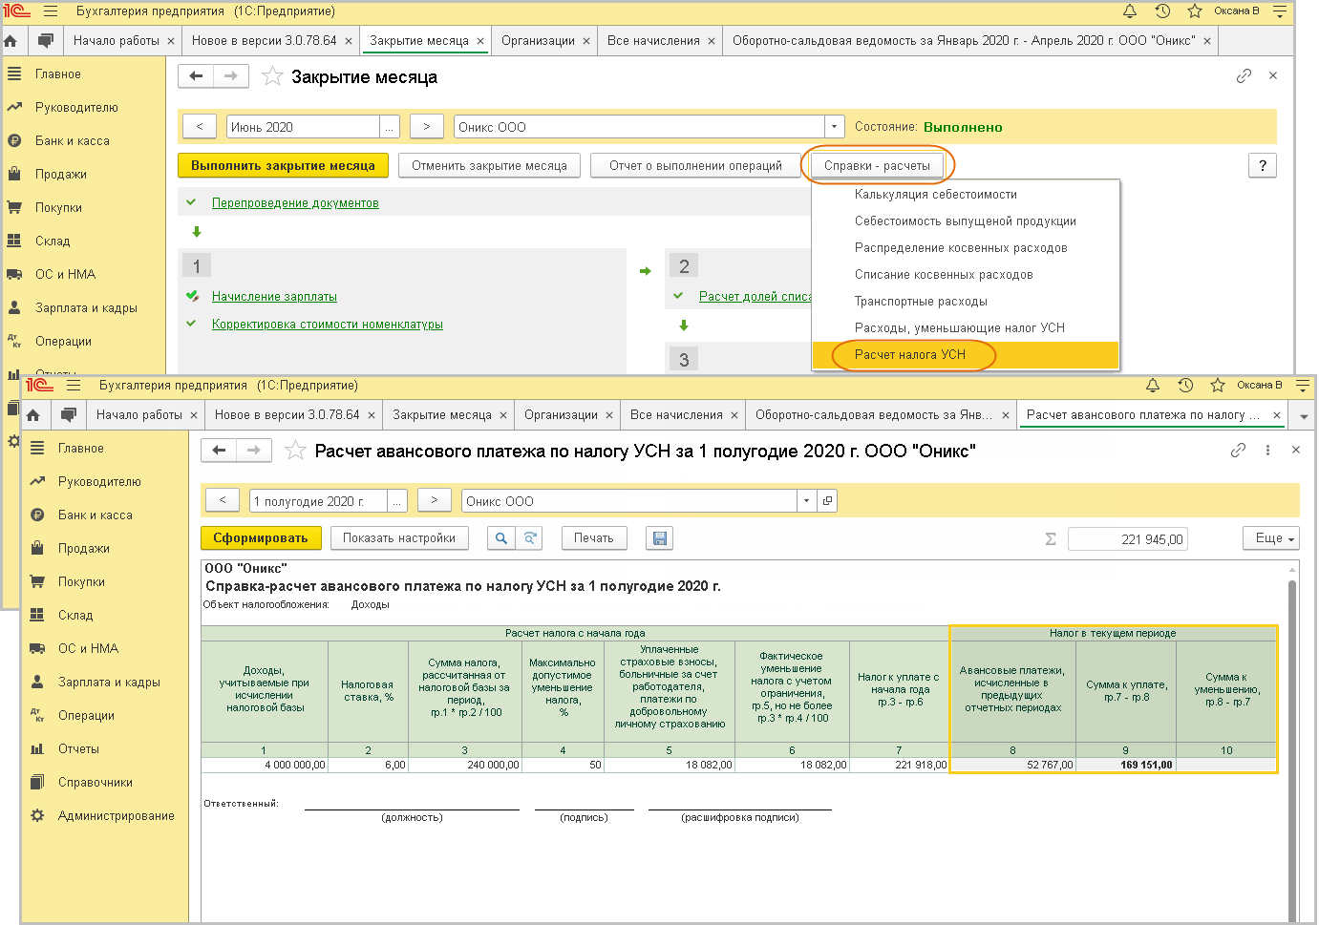
Task: Copy link icon on the УСН report page
Action: click(1238, 450)
